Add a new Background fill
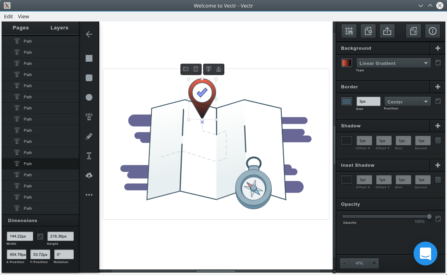Viewport: 447px width, 275px height. (x=438, y=49)
